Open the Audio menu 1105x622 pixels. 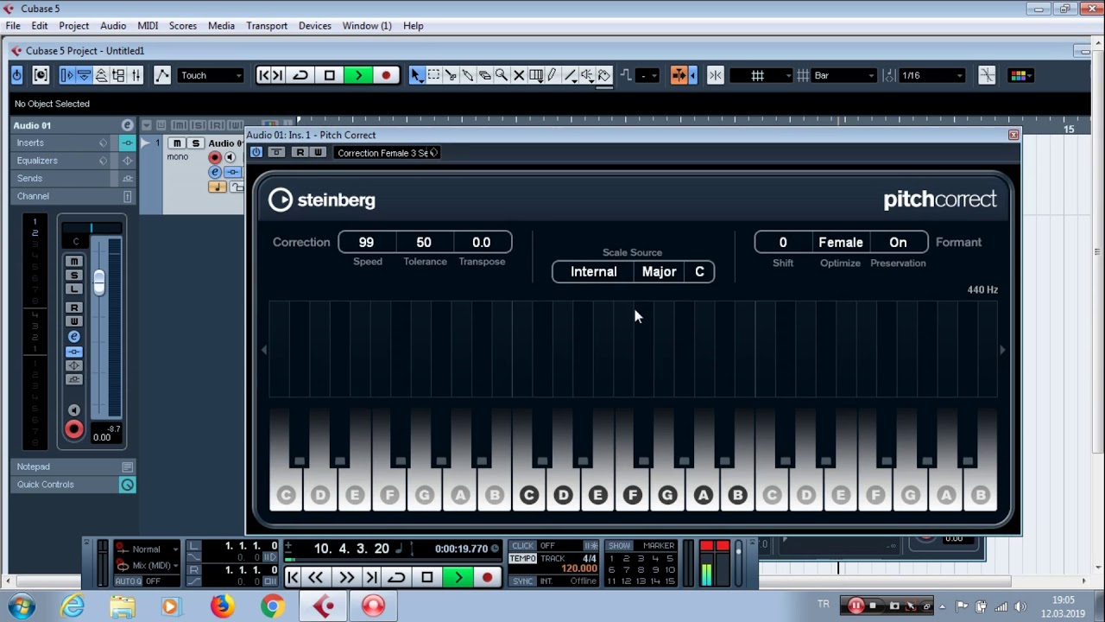click(113, 26)
